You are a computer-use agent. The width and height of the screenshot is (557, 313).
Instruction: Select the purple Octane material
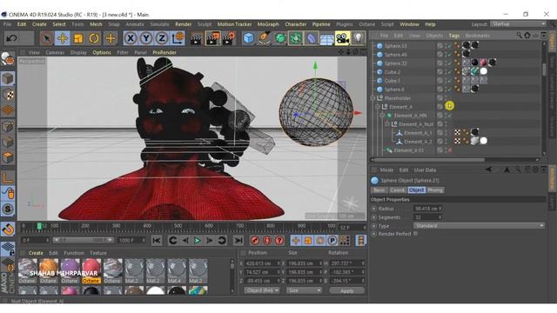click(70, 270)
